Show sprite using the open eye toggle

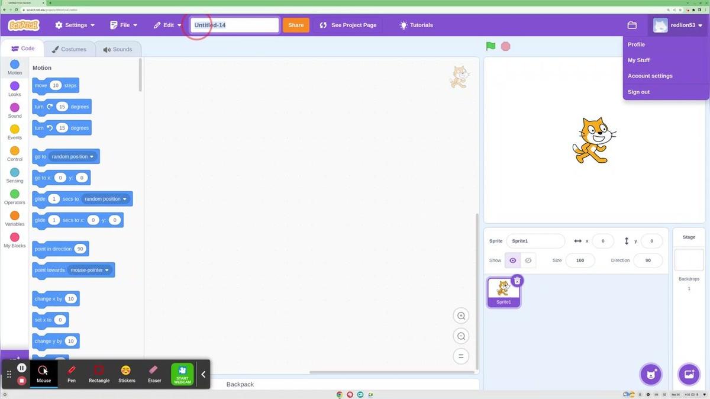click(x=512, y=260)
